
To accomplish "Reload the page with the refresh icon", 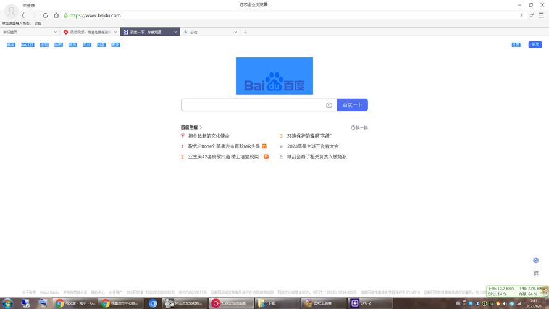I will pos(45,15).
